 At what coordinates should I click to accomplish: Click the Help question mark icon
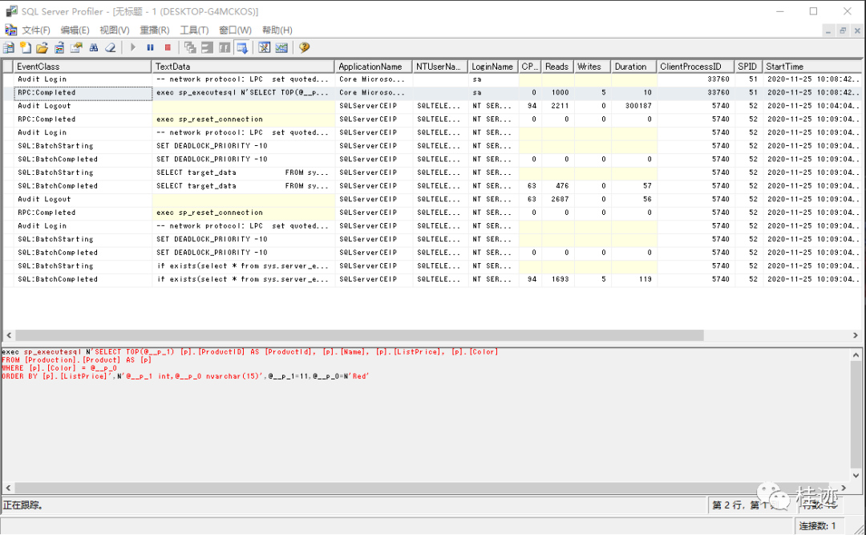tap(305, 47)
